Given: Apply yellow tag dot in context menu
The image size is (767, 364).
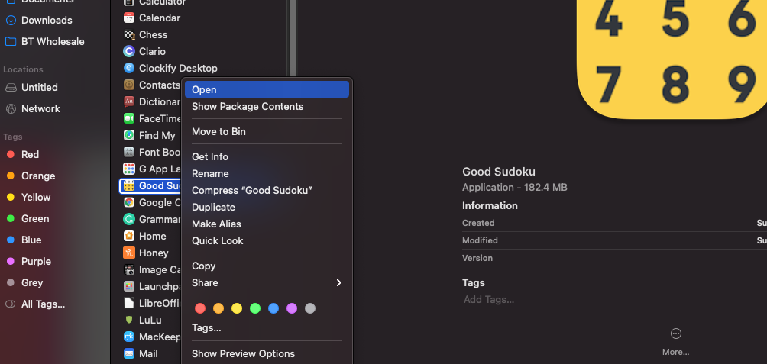Looking at the screenshot, I should tap(237, 308).
